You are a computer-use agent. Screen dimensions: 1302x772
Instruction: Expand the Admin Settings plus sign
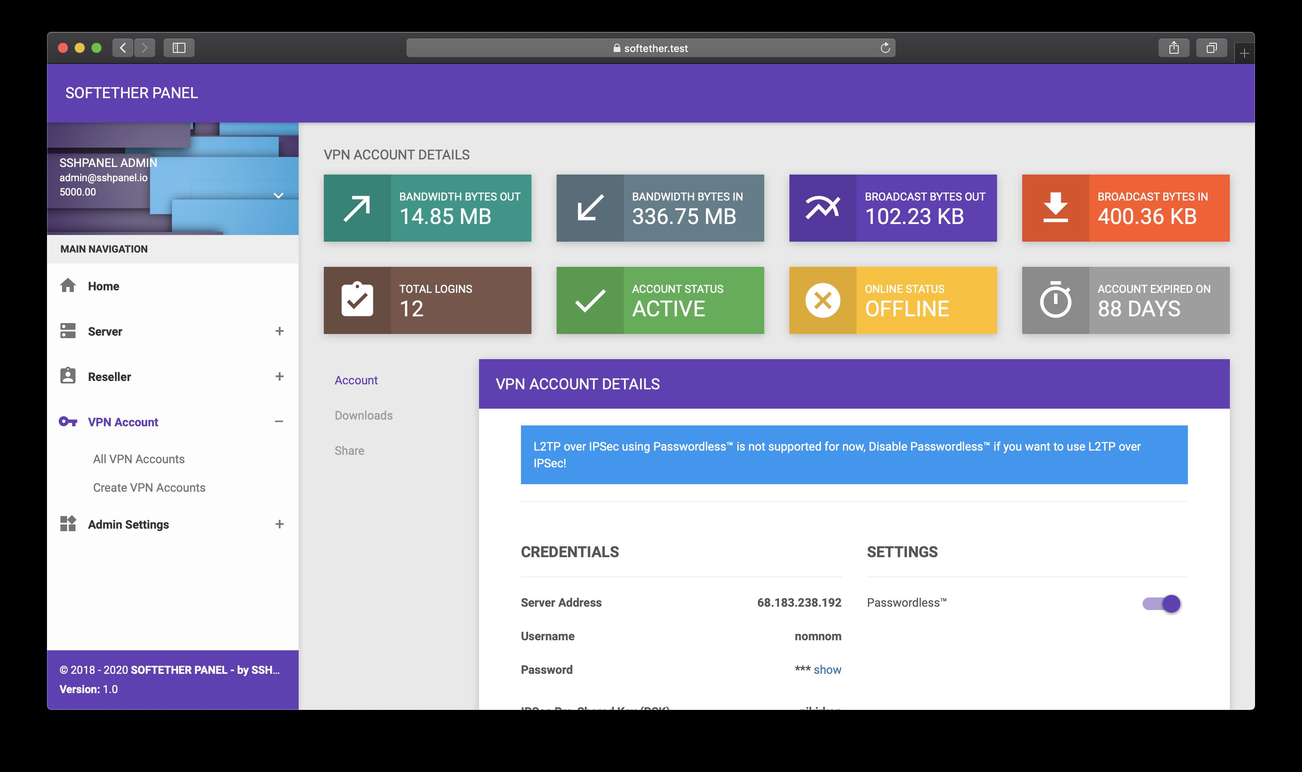pos(279,524)
